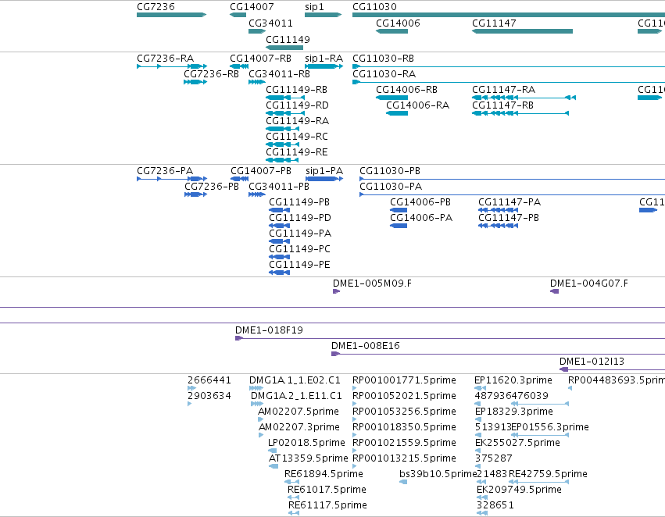665x517 pixels.
Task: Click the CG11149-PB protein label
Action: point(299,202)
